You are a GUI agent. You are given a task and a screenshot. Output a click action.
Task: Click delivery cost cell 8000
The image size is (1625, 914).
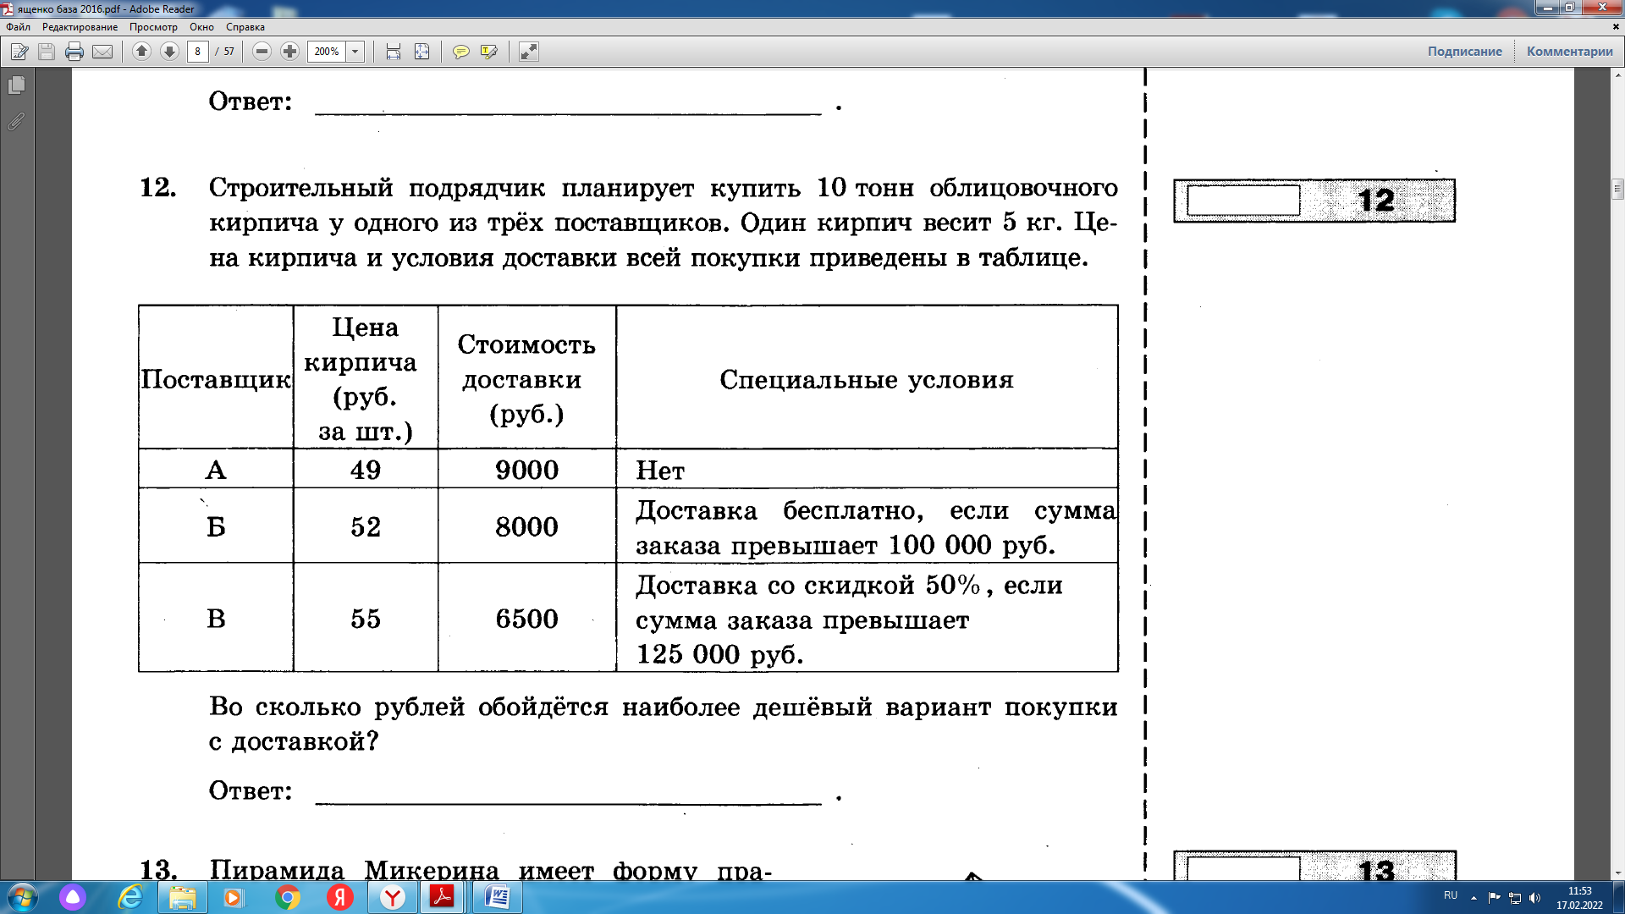click(526, 526)
